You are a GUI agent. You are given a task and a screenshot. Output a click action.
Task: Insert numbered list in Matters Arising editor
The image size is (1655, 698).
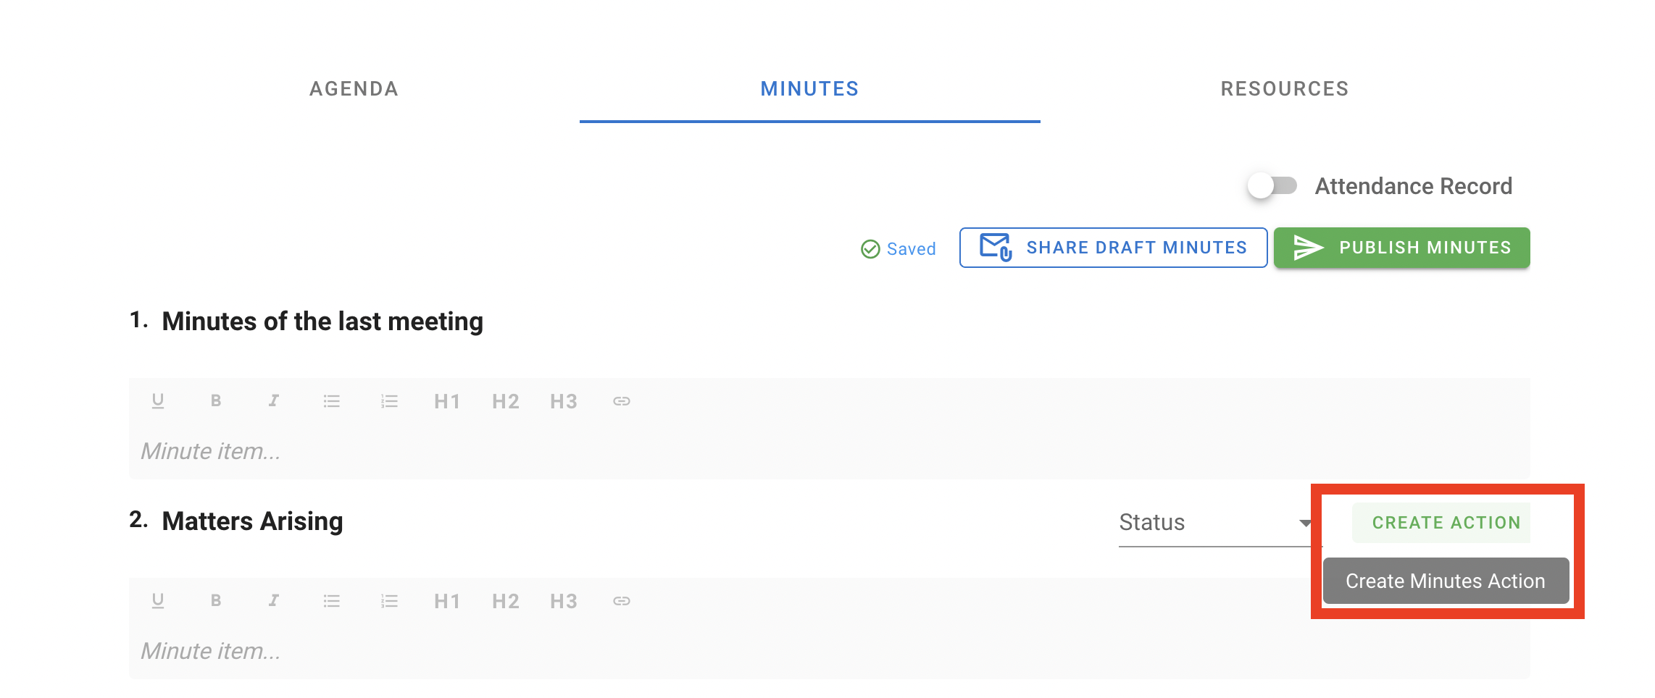pyautogui.click(x=390, y=601)
